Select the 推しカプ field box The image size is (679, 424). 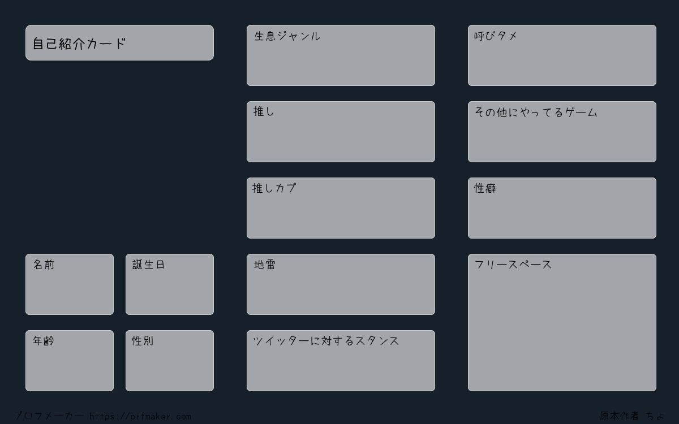[341, 208]
